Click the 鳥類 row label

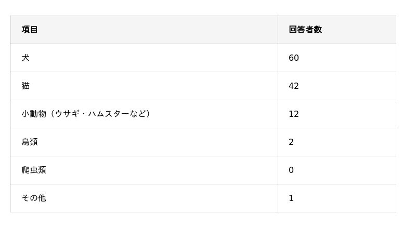pyautogui.click(x=30, y=142)
